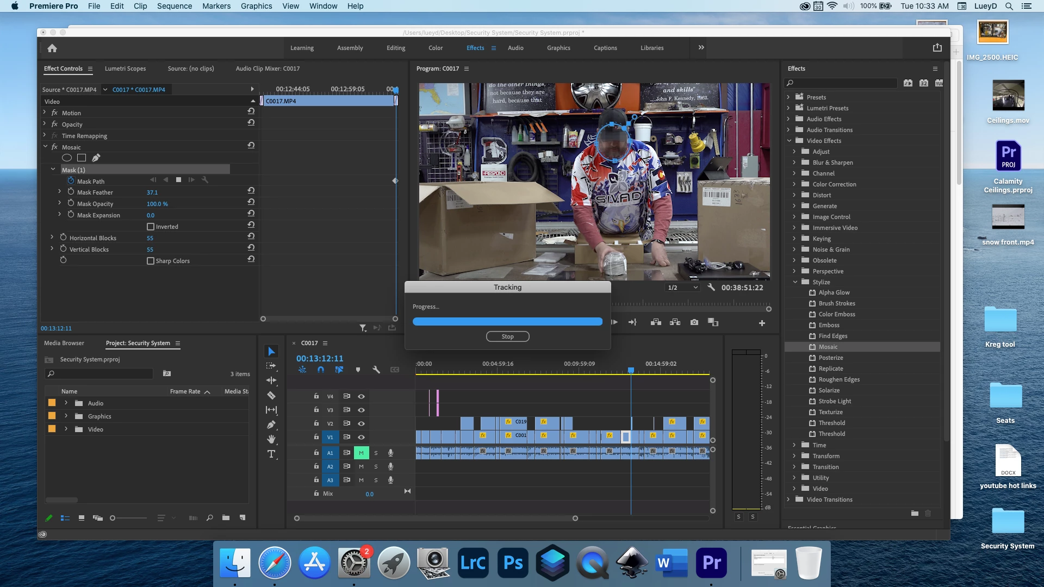1044x587 pixels.
Task: Toggle Snap in Timeline magnet icon
Action: 321,370
